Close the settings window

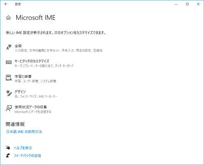(x=198, y=4)
